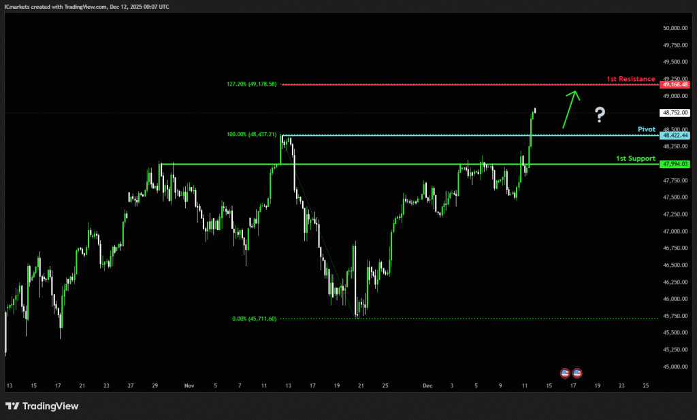
Task: Click the green 47,994.03 support price tag
Action: click(675, 163)
